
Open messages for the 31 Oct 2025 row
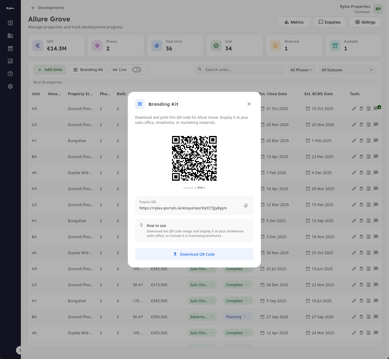coord(376,108)
